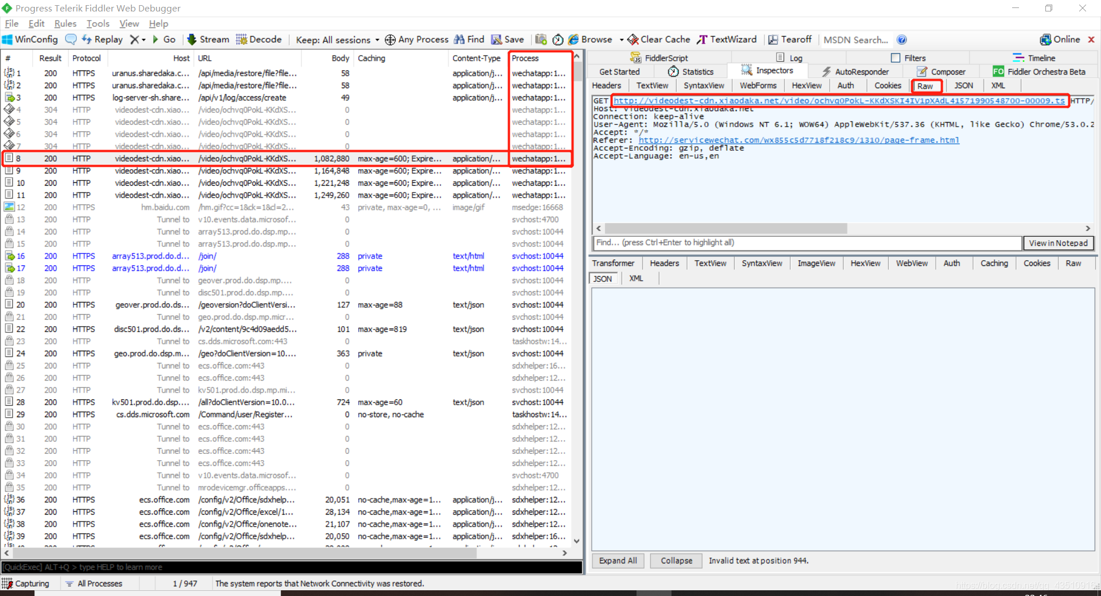Select session row 8 icon
The width and height of the screenshot is (1101, 596).
(9, 158)
